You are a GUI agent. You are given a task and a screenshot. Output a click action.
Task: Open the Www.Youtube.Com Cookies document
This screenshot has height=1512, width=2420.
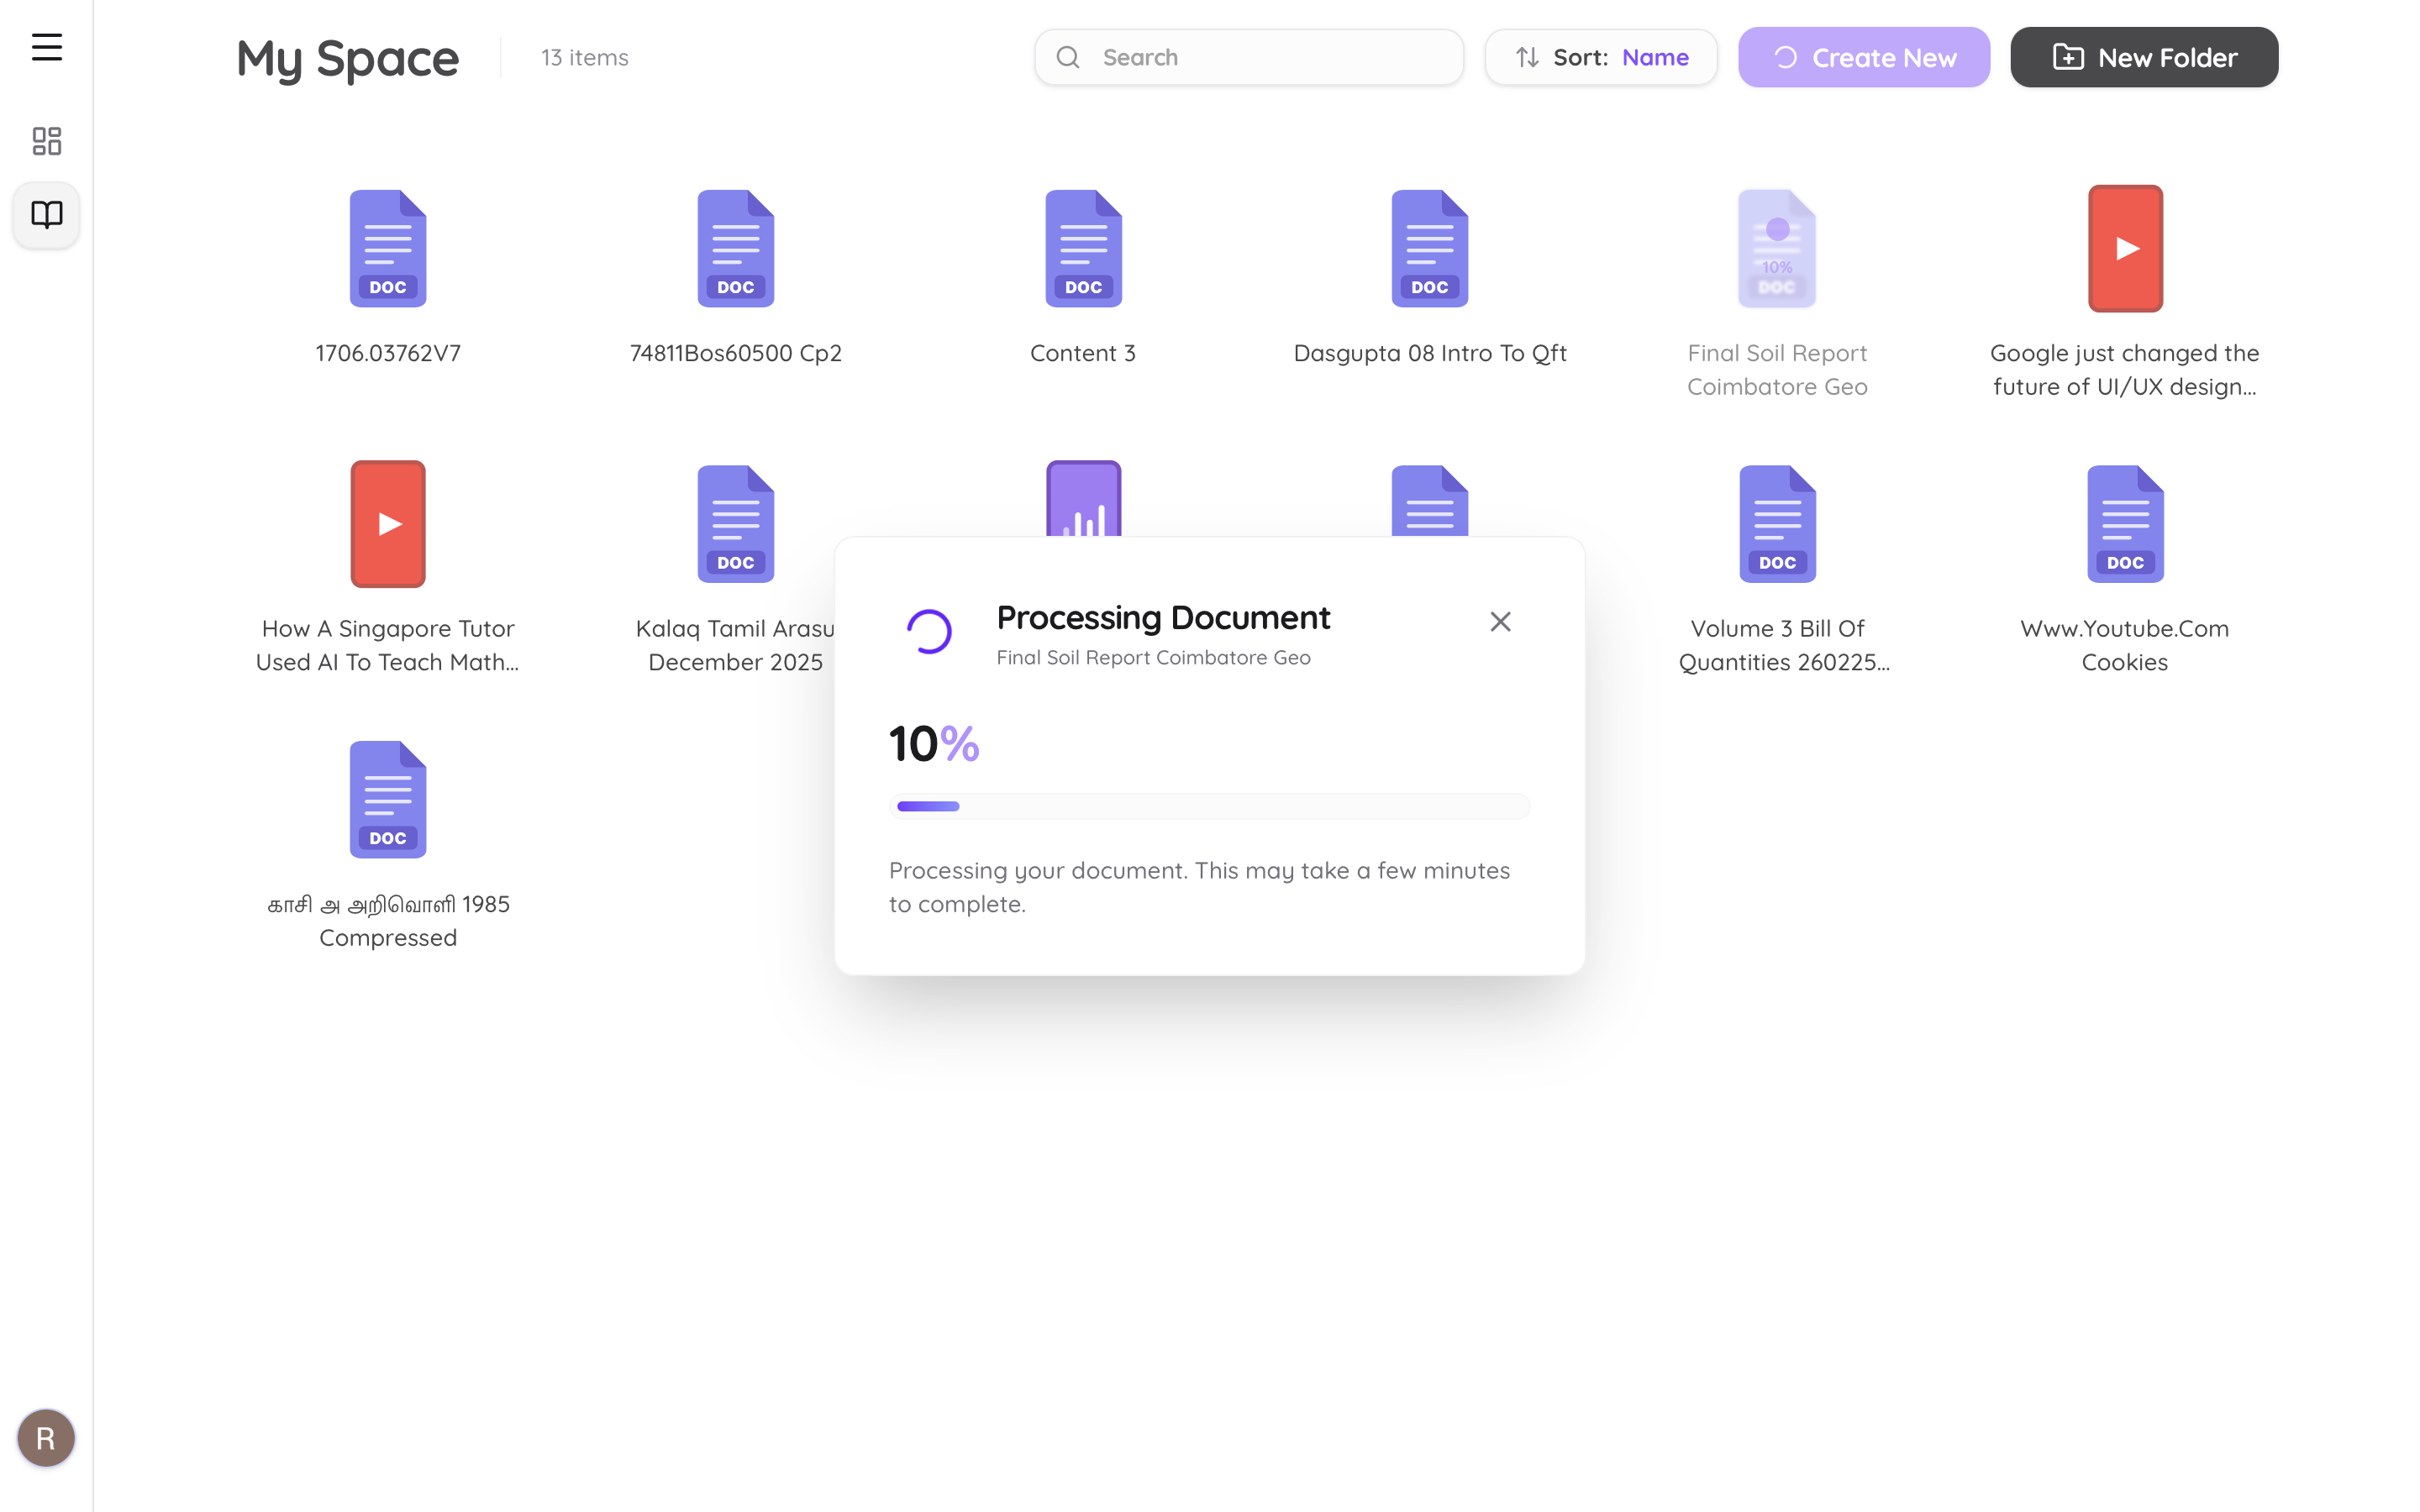coord(2124,523)
